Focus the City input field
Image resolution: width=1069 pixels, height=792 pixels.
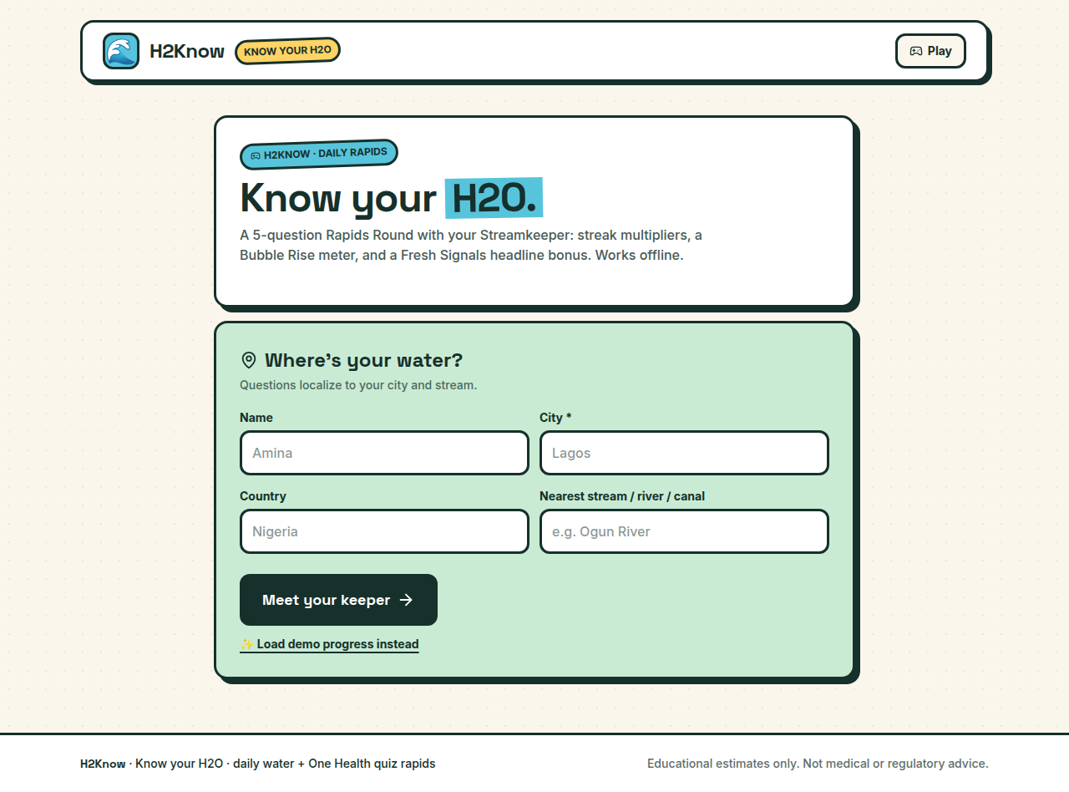click(x=684, y=453)
